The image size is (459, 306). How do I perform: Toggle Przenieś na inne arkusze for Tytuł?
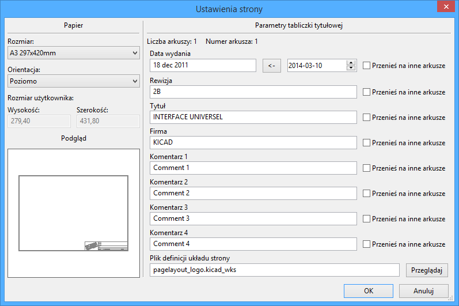[367, 117]
